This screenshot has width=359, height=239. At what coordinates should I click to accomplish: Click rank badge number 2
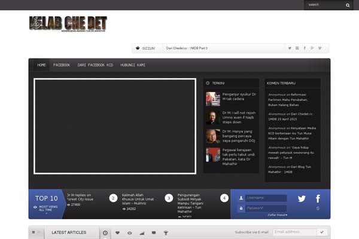(113, 198)
